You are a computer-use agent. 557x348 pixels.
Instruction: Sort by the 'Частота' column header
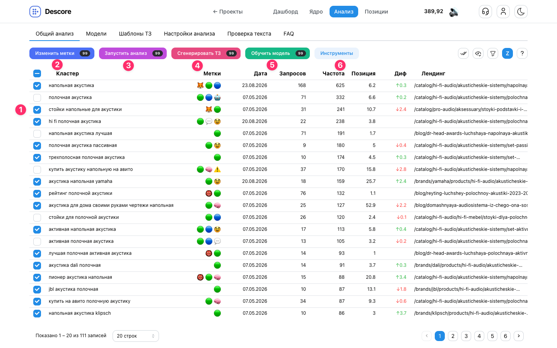pos(333,73)
